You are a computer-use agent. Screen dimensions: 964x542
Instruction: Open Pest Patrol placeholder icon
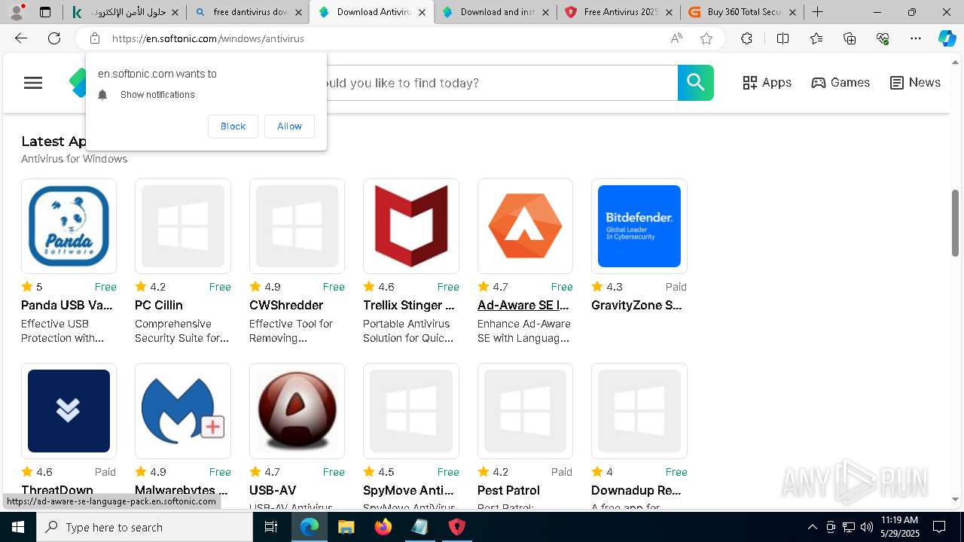click(x=525, y=411)
